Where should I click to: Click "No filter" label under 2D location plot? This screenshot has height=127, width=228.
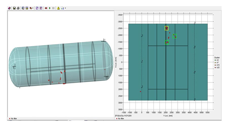pos(121,118)
